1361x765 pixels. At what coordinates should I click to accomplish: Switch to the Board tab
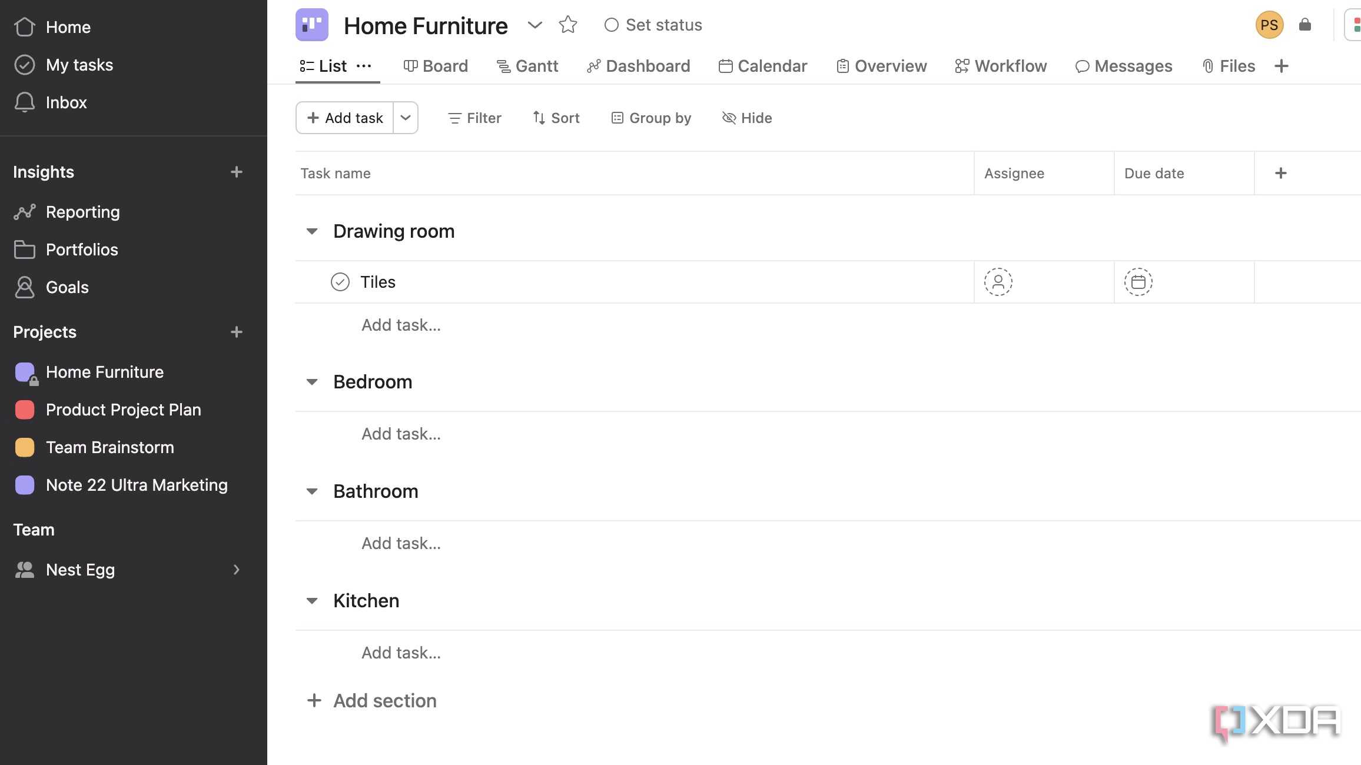(x=436, y=66)
